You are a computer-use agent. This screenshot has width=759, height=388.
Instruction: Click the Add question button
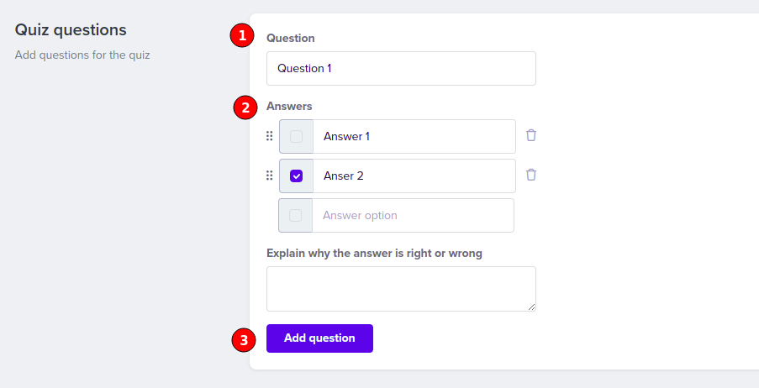[319, 338]
